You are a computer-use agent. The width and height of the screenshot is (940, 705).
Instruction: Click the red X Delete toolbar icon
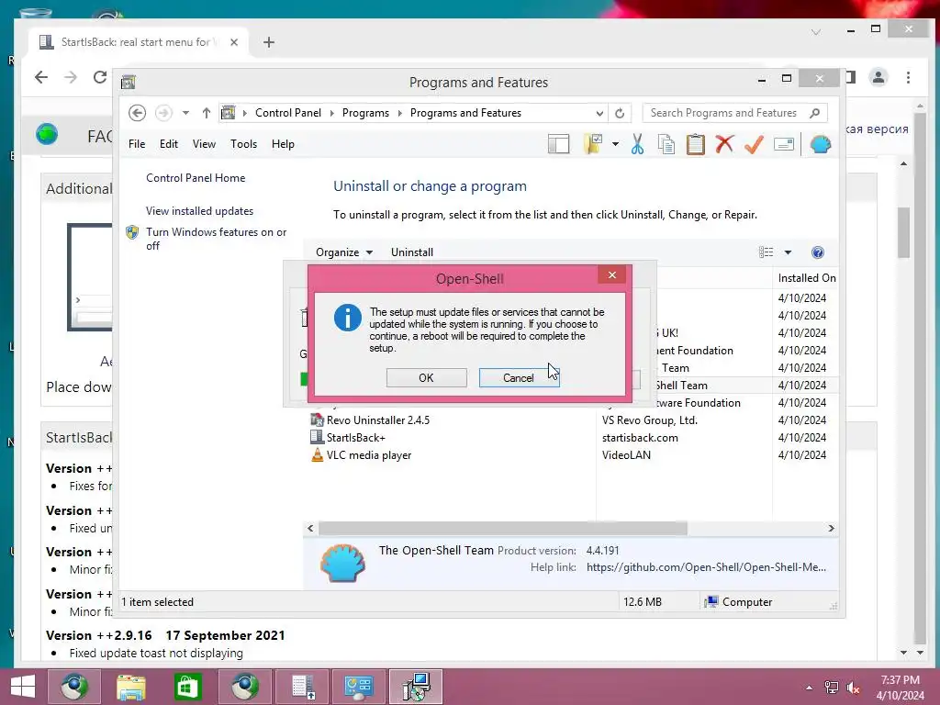pyautogui.click(x=725, y=144)
